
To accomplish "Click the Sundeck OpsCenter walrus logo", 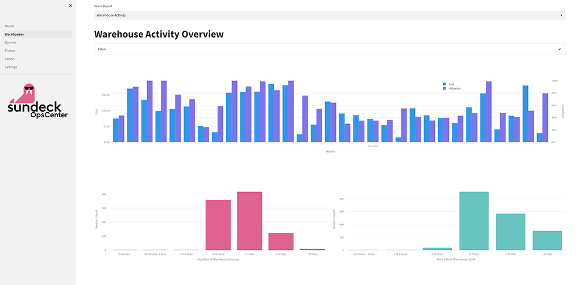I will click(38, 101).
